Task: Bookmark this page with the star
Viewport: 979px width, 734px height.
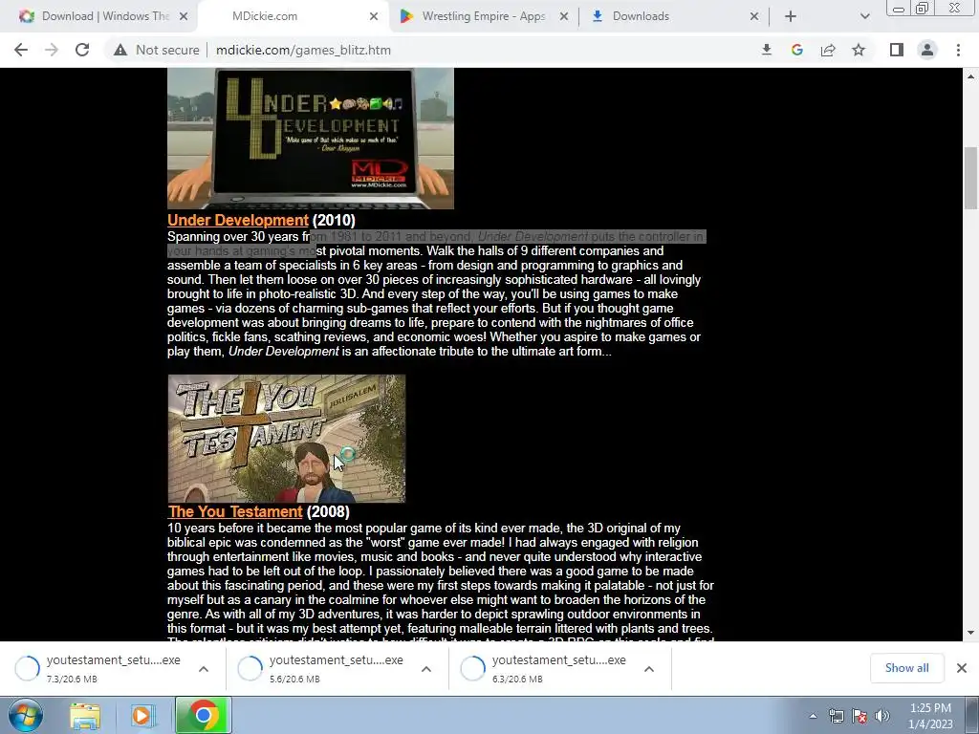Action: [859, 50]
